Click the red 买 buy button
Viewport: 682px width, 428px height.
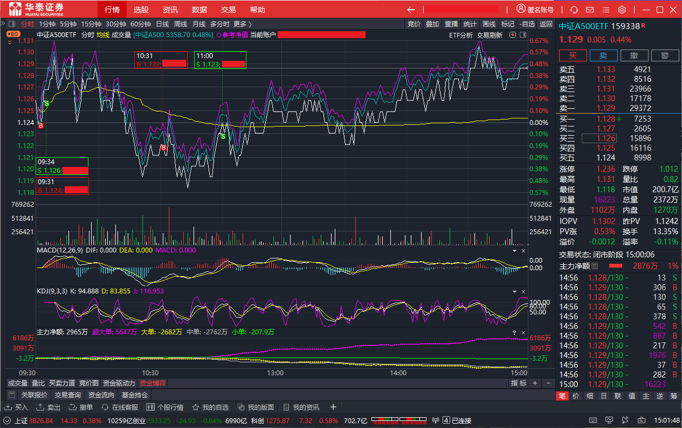click(573, 55)
